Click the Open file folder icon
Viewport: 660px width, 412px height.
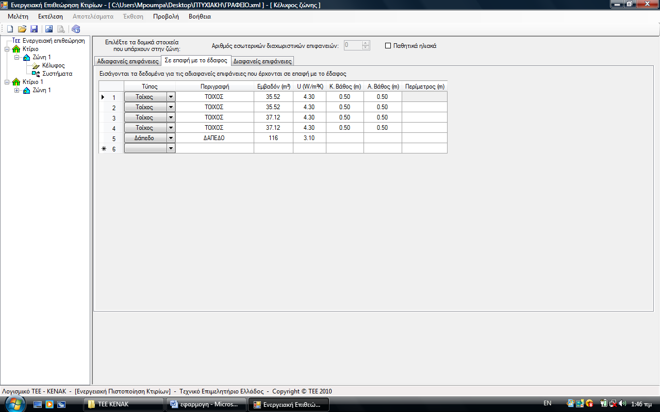[x=22, y=29]
